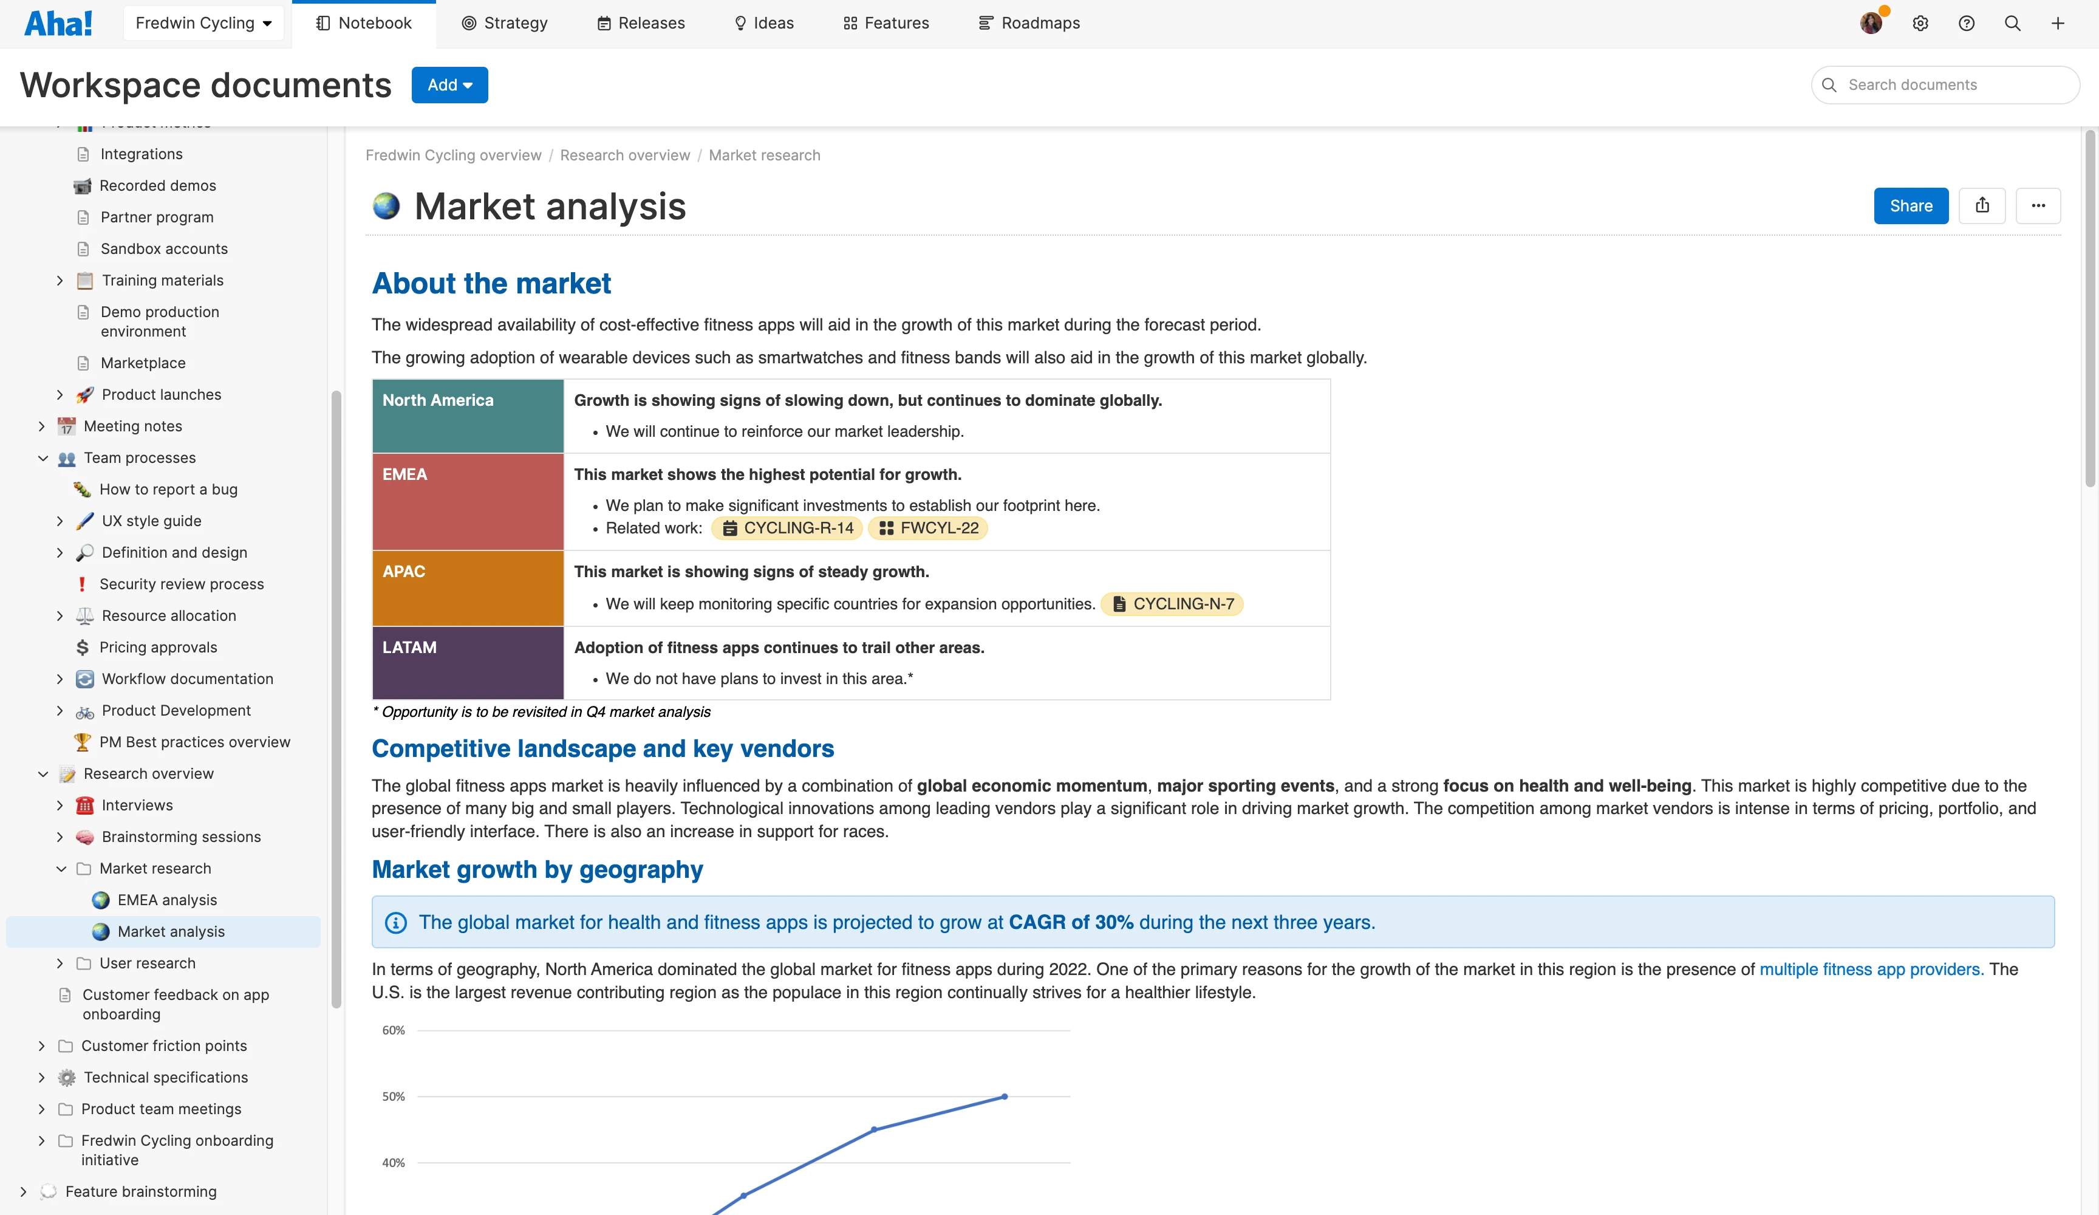Click the magnifier search icon in header
Screen dimensions: 2099x1215
point(2012,23)
